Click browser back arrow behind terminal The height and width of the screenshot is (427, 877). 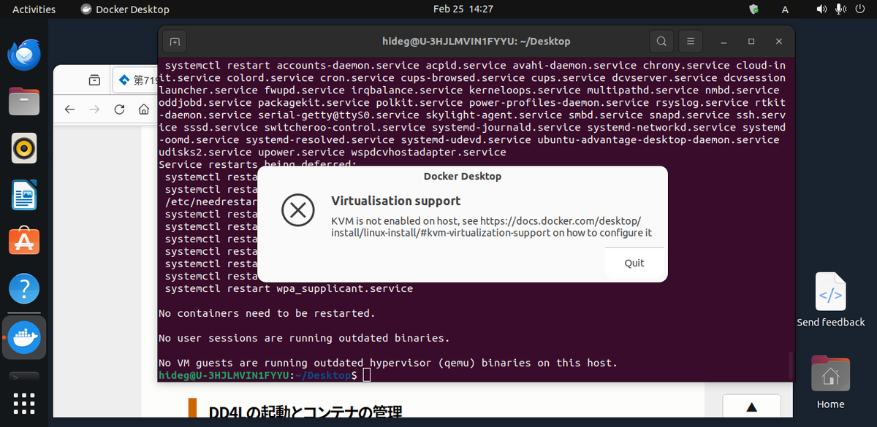click(x=69, y=109)
